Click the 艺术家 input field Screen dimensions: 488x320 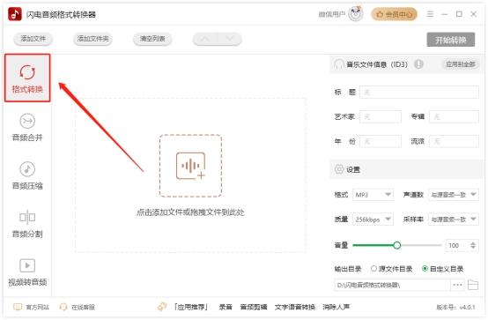(x=381, y=117)
